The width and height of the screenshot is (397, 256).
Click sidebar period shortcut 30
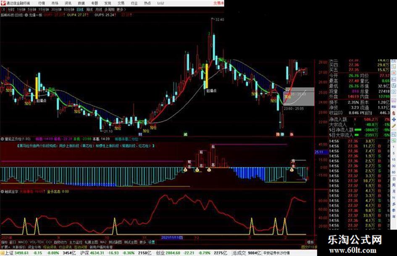394,166
